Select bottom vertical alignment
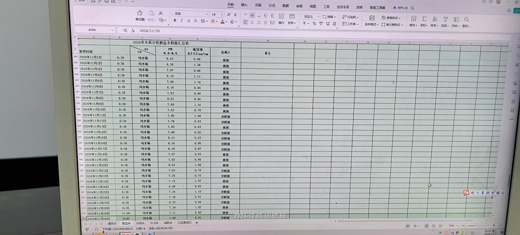 259,16
